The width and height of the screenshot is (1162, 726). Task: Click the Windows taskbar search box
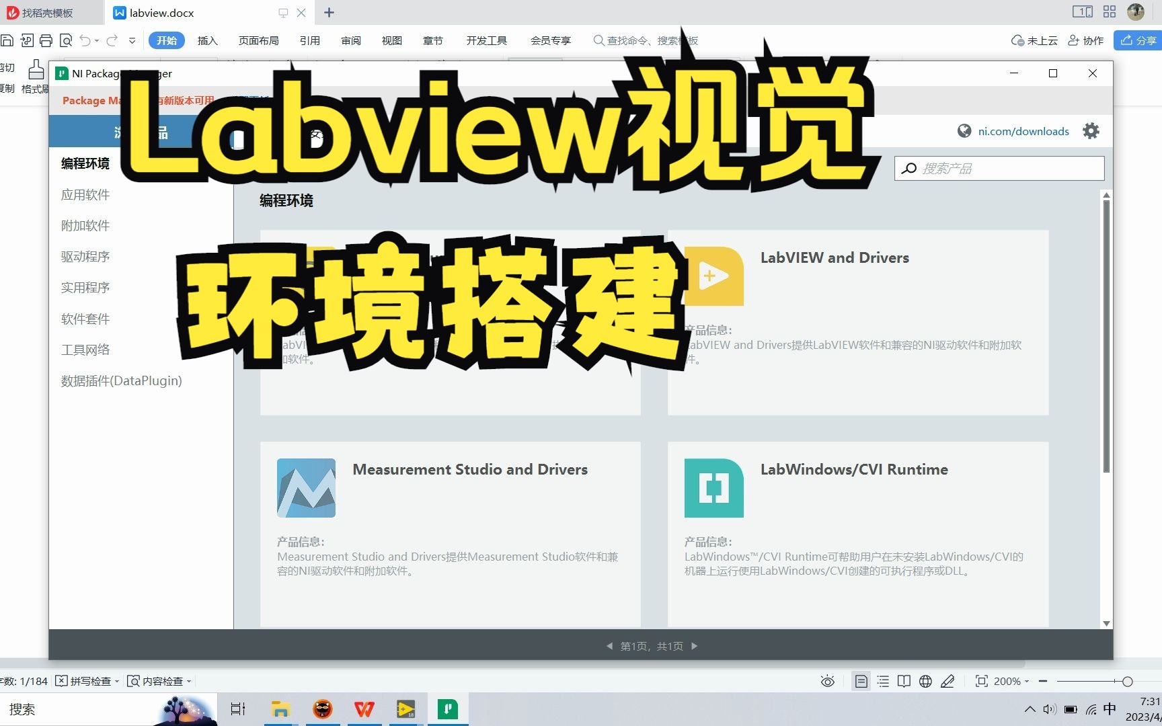108,709
